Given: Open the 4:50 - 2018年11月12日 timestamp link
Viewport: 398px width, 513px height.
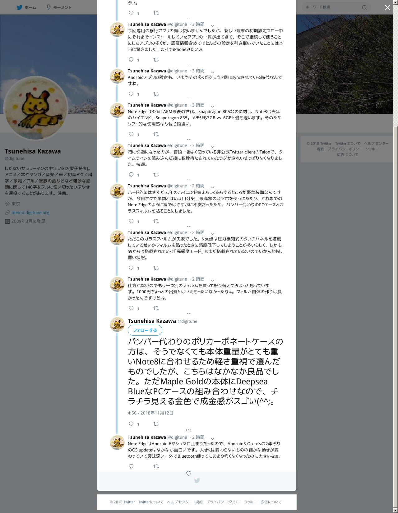Looking at the screenshot, I should (x=150, y=413).
